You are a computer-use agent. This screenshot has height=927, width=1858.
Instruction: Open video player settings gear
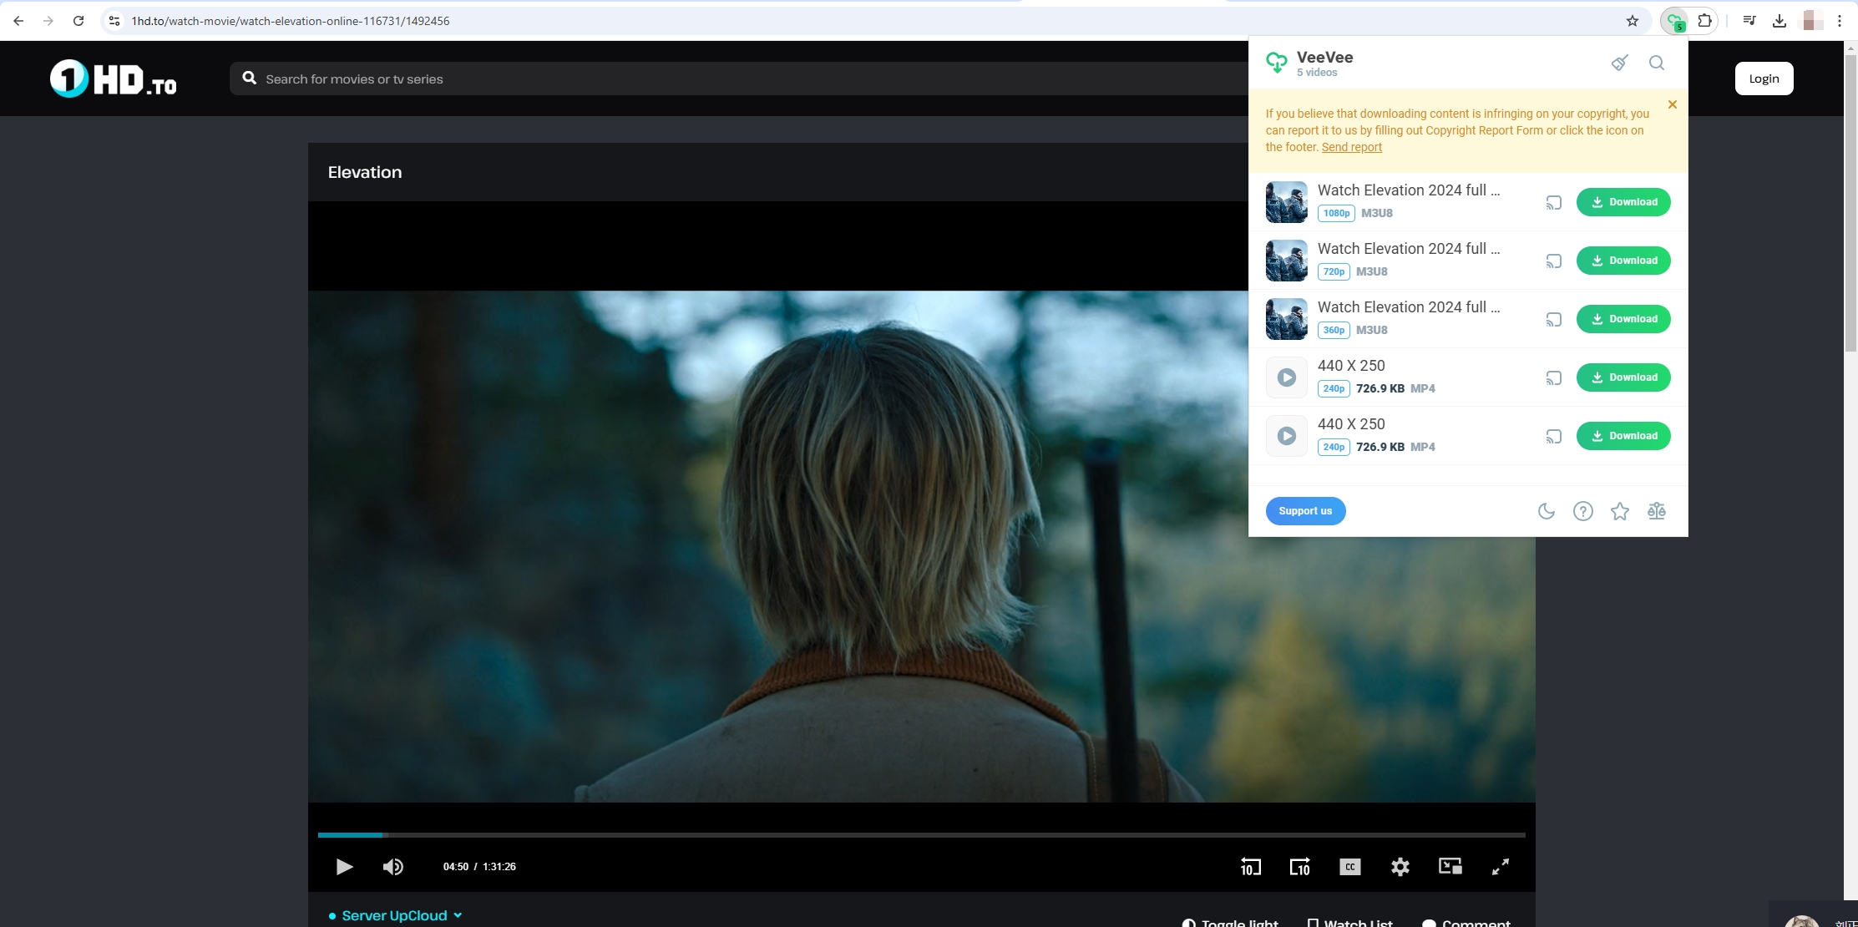coord(1400,867)
